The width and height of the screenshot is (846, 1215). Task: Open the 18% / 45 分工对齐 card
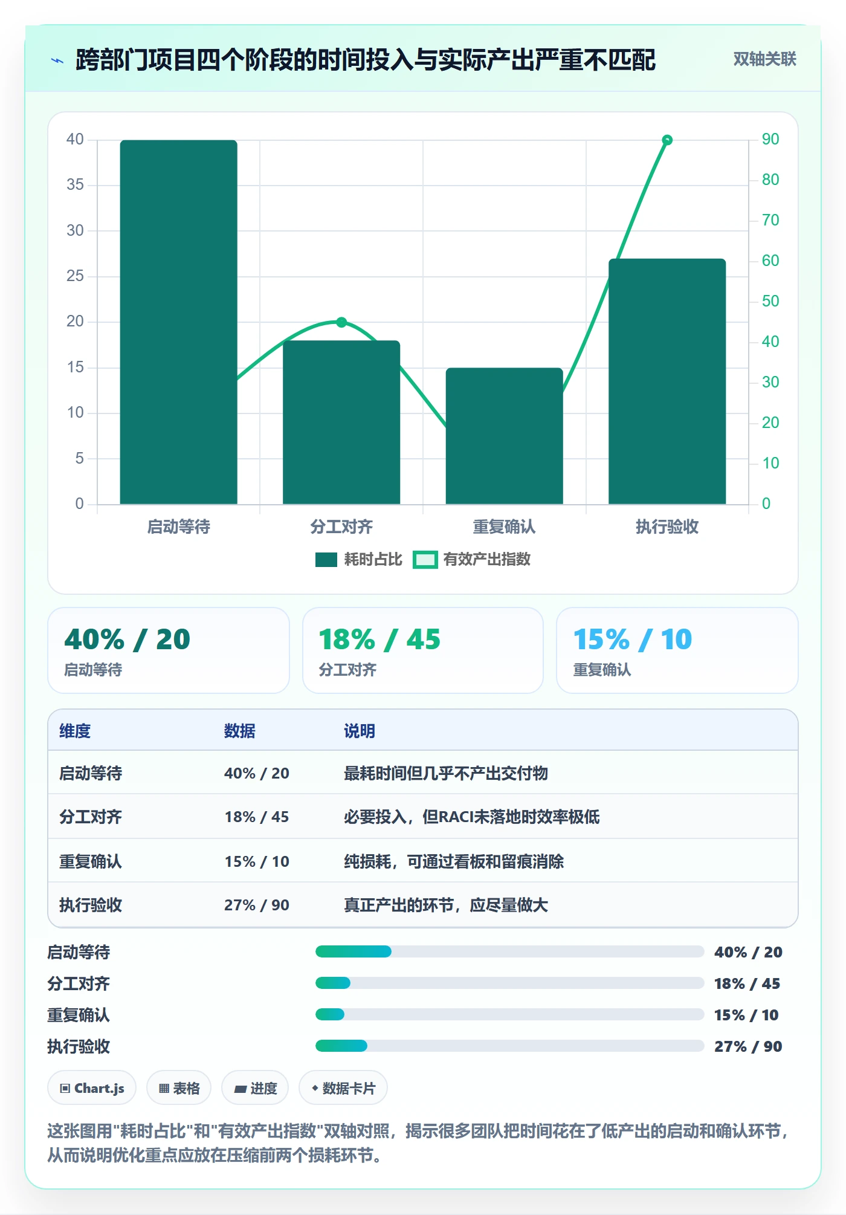coord(423,650)
